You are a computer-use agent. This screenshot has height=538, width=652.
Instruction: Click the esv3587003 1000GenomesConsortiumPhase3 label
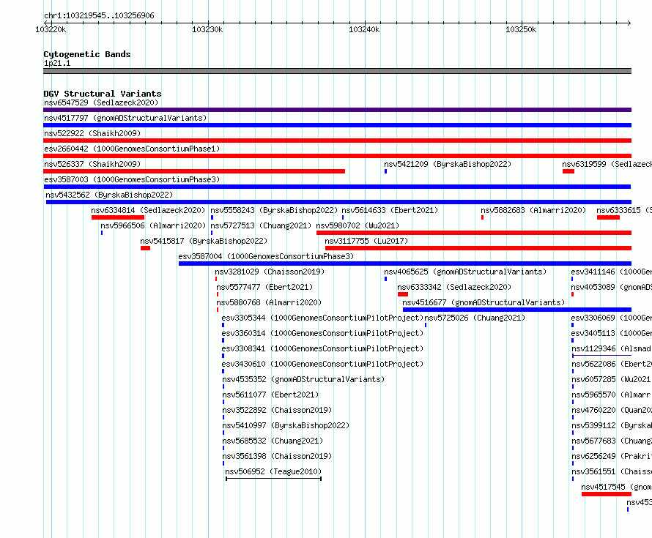[132, 179]
